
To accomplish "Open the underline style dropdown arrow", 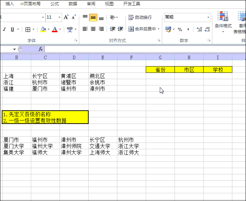I will 18,29.
